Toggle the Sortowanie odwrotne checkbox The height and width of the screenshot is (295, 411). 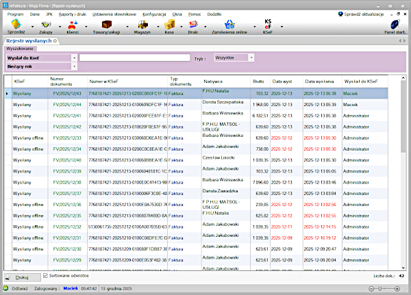(46, 276)
